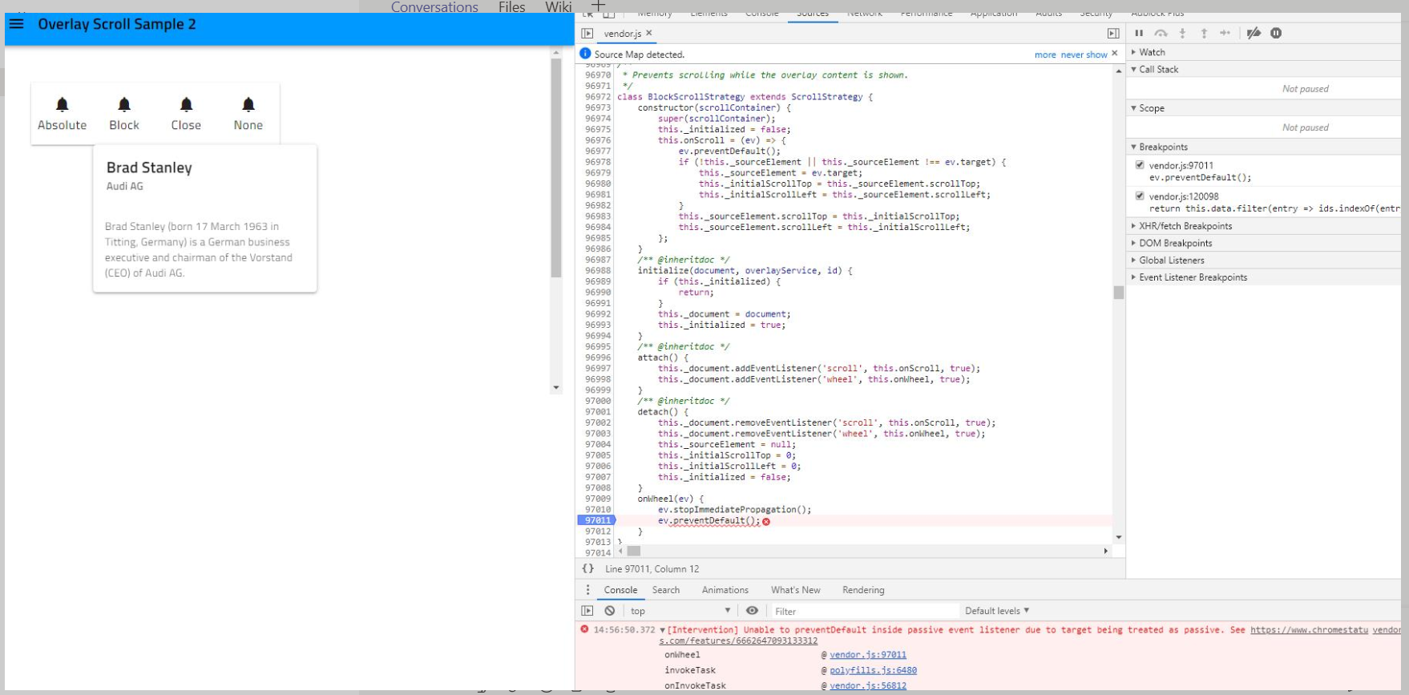Open the polyfills.js:6480 stack link

(873, 670)
